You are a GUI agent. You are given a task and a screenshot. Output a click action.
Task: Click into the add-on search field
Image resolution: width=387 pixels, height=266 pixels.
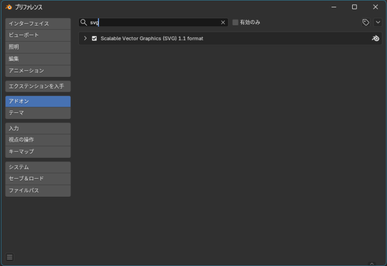click(x=155, y=23)
